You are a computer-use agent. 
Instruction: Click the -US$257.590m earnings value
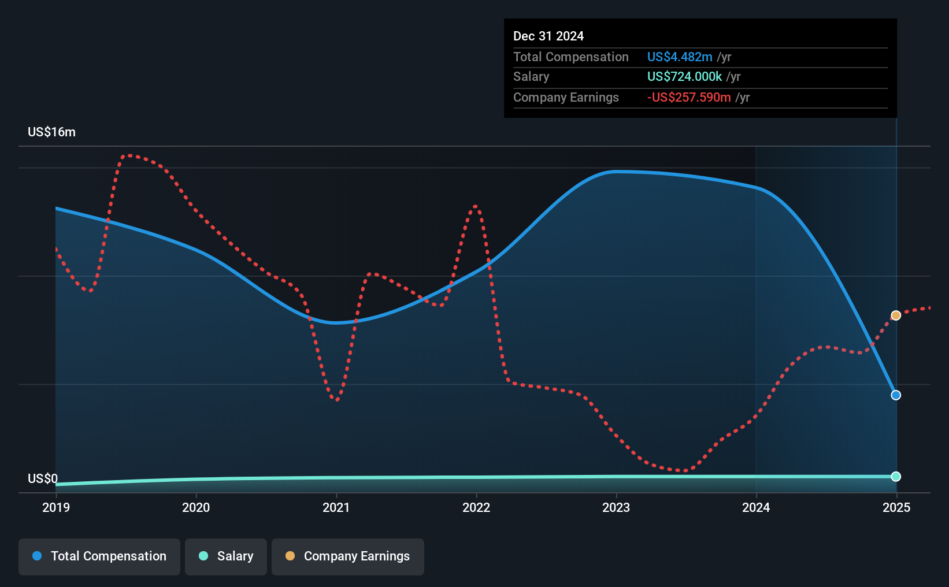(689, 97)
